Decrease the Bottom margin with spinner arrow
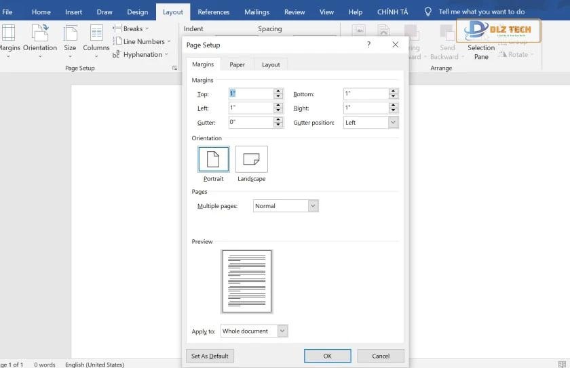This screenshot has height=368, width=570. tap(393, 97)
